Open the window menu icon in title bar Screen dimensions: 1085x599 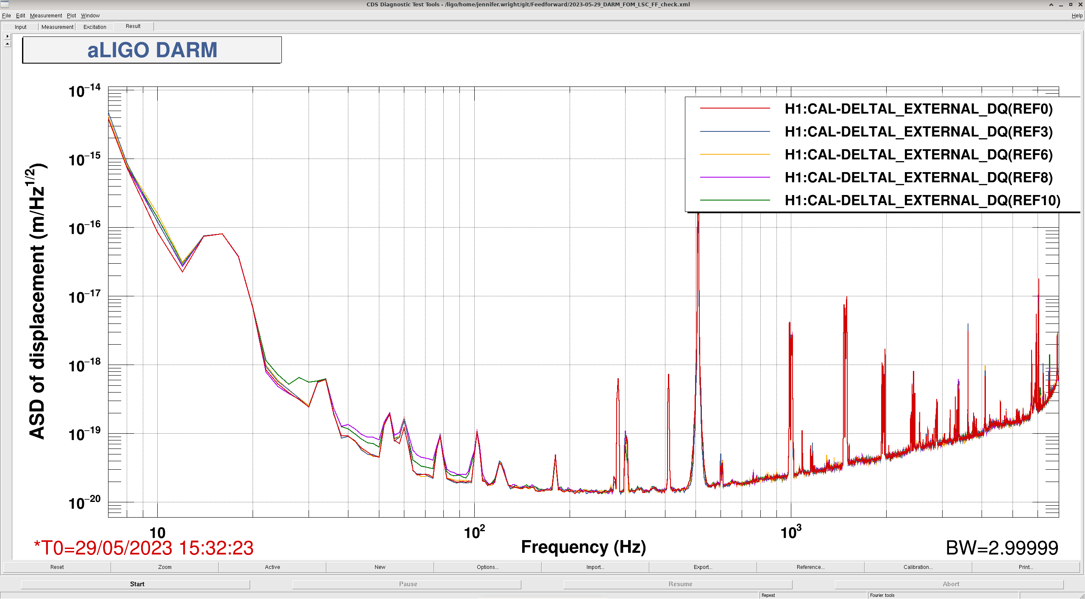pos(5,4)
